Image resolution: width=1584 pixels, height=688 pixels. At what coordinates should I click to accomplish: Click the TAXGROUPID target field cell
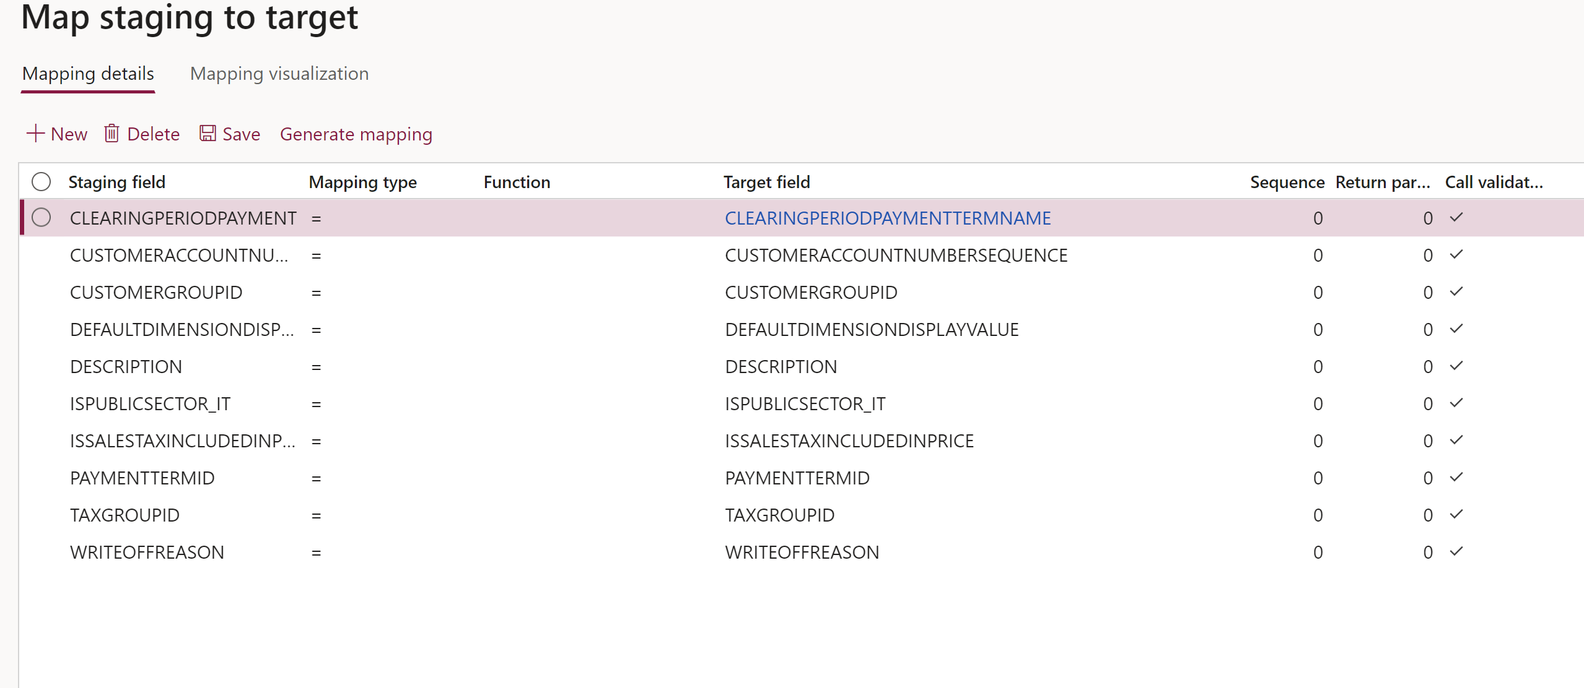779,515
